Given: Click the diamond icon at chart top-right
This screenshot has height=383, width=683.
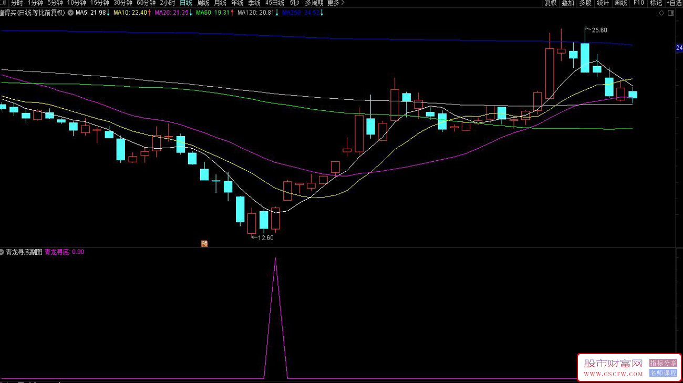Looking at the screenshot, I should pos(661,13).
